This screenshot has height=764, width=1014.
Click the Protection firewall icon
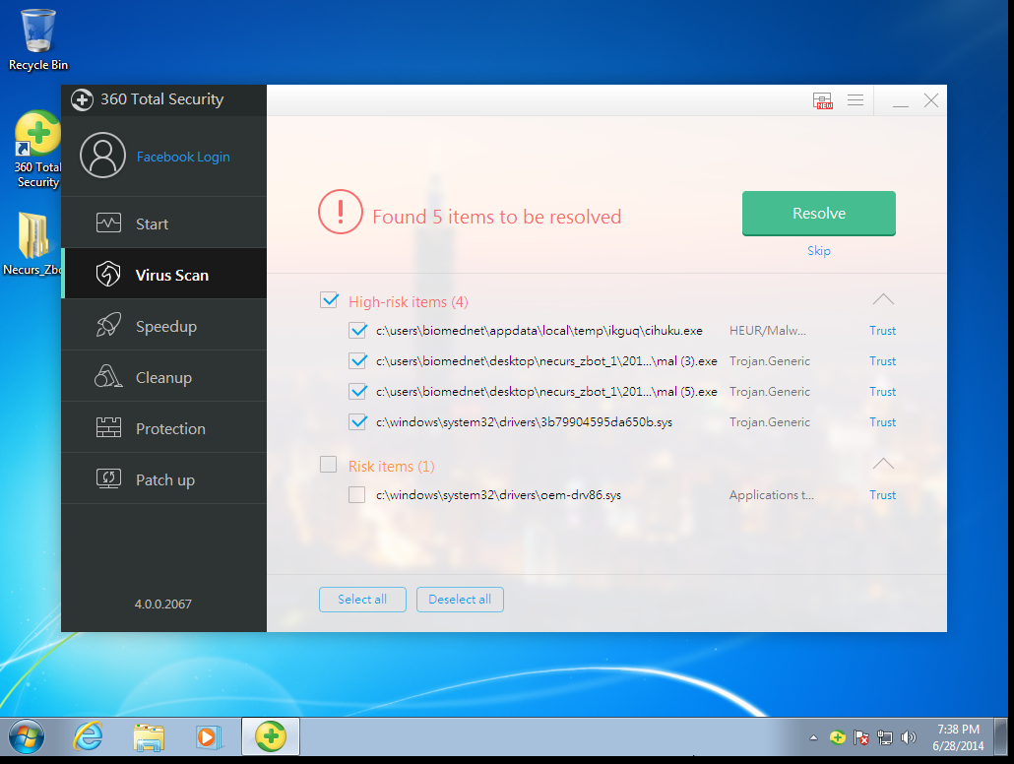click(x=108, y=427)
